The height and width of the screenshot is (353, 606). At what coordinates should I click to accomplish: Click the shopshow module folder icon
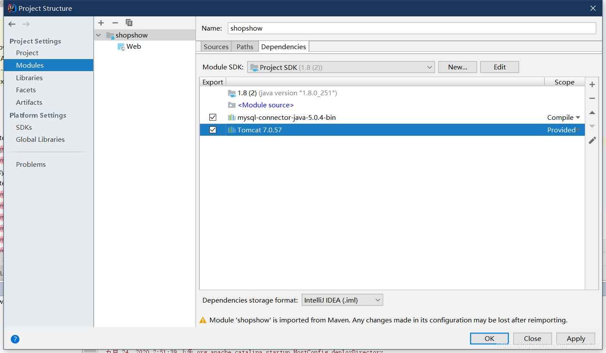pos(110,35)
